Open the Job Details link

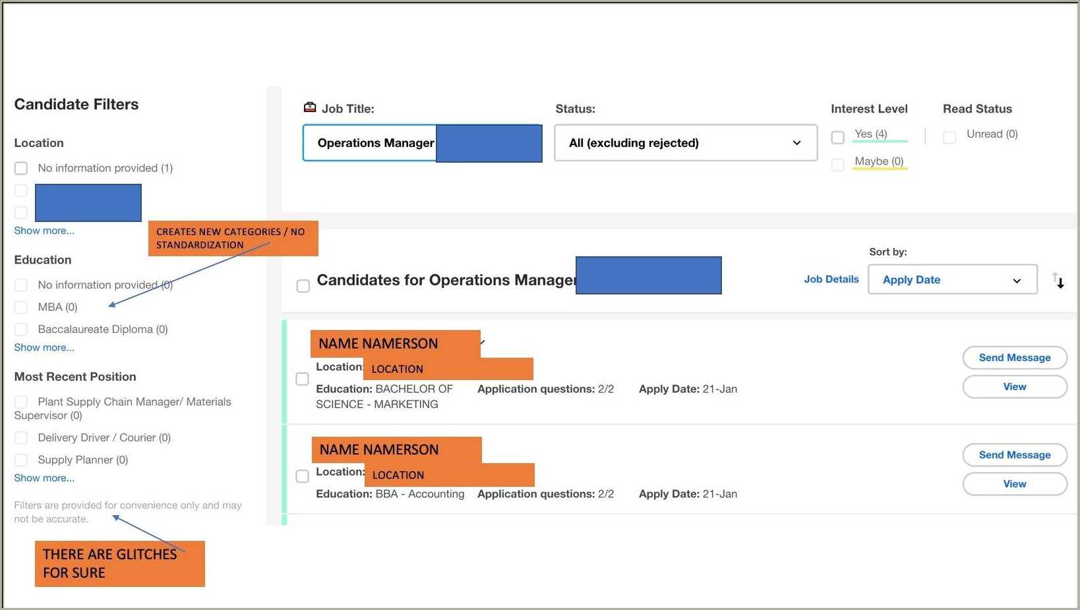click(x=831, y=279)
